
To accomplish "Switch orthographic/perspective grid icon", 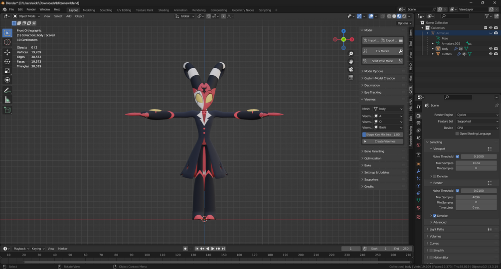I will pos(351,77).
